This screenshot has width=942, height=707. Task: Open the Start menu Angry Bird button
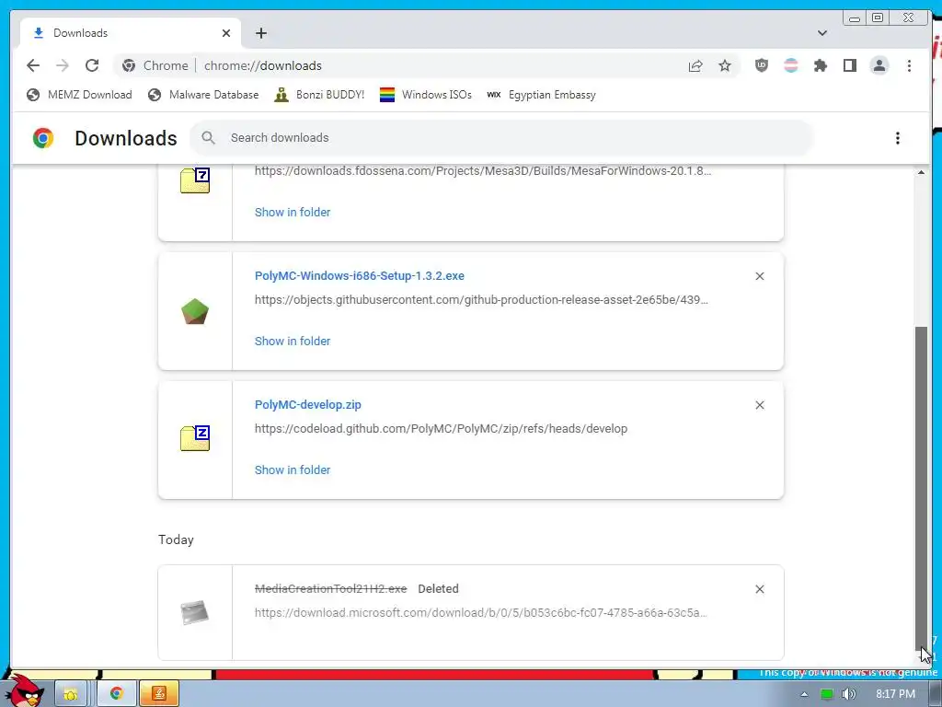pos(26,690)
